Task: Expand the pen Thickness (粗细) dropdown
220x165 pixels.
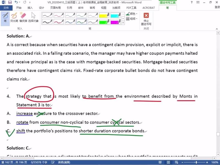Action: click(133, 19)
